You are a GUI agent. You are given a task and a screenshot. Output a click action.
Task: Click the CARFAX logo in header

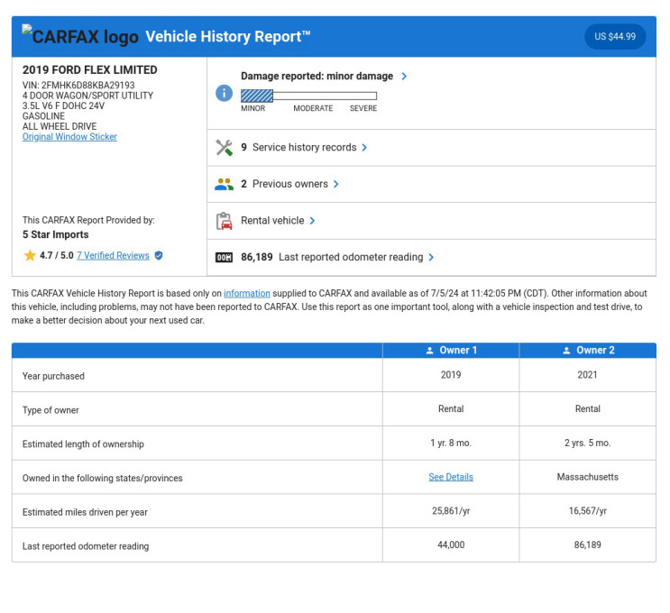pos(80,37)
